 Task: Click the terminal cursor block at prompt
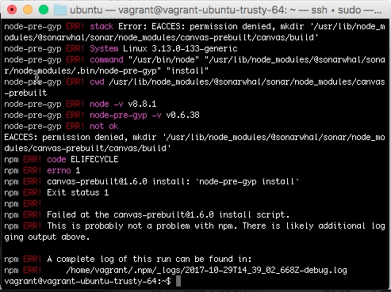[x=178, y=281]
